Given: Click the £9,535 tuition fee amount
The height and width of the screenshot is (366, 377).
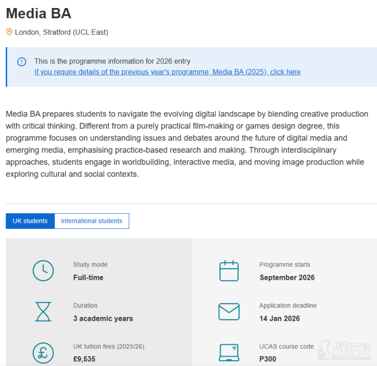Looking at the screenshot, I should coord(84,359).
